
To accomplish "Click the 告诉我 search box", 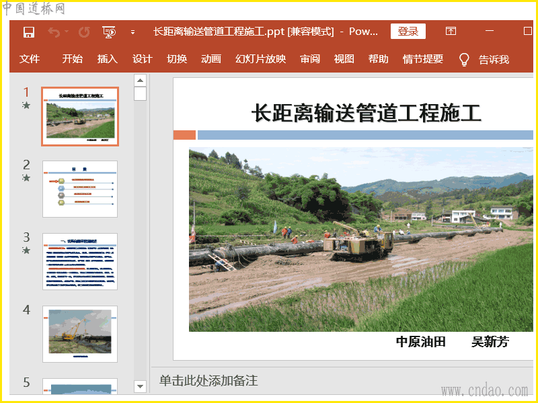I will click(x=494, y=60).
